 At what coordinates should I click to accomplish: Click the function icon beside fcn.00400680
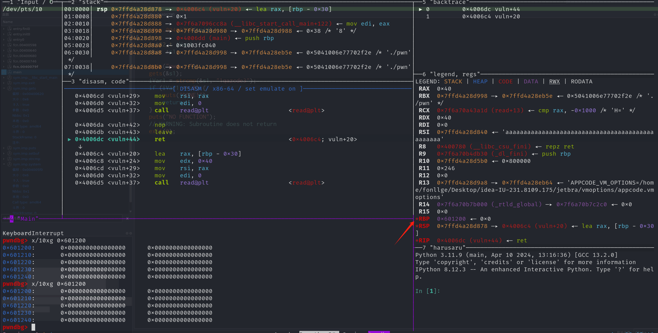pyautogui.click(x=10, y=56)
